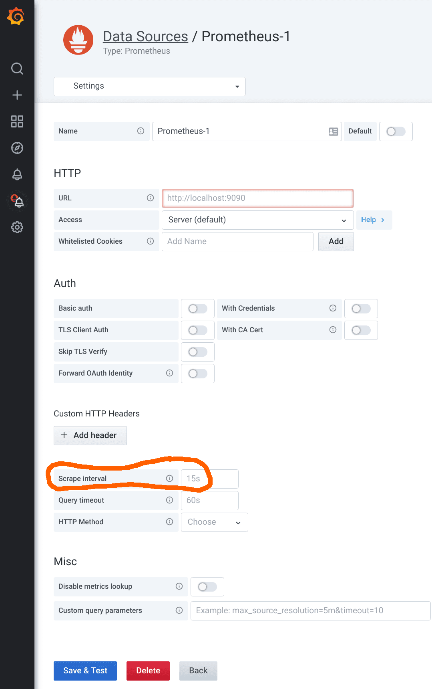Enable the Skip TLS Verify toggle
Screen dimensions: 432x689
click(x=197, y=352)
